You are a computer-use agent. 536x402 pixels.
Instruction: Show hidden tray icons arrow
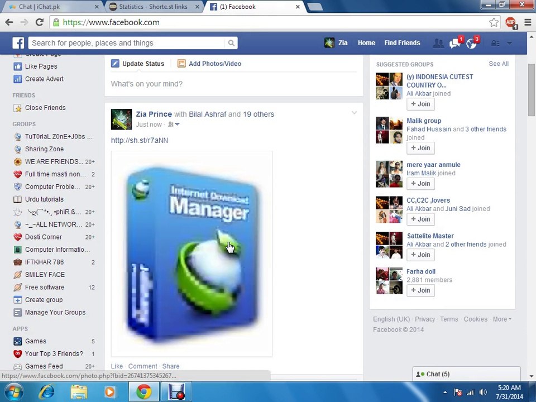(x=445, y=392)
